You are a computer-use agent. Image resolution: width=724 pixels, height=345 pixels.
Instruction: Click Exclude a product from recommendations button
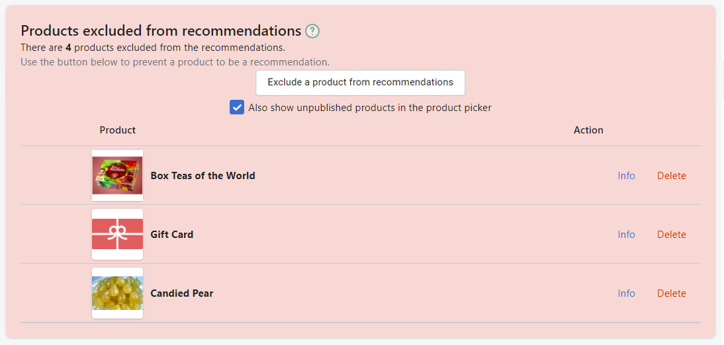pyautogui.click(x=360, y=83)
